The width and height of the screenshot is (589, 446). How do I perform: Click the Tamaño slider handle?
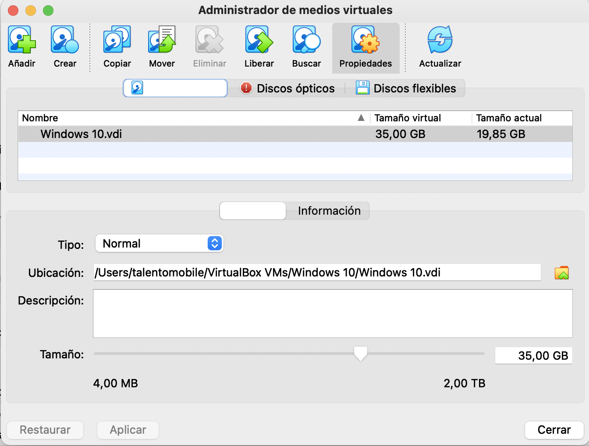pos(360,354)
